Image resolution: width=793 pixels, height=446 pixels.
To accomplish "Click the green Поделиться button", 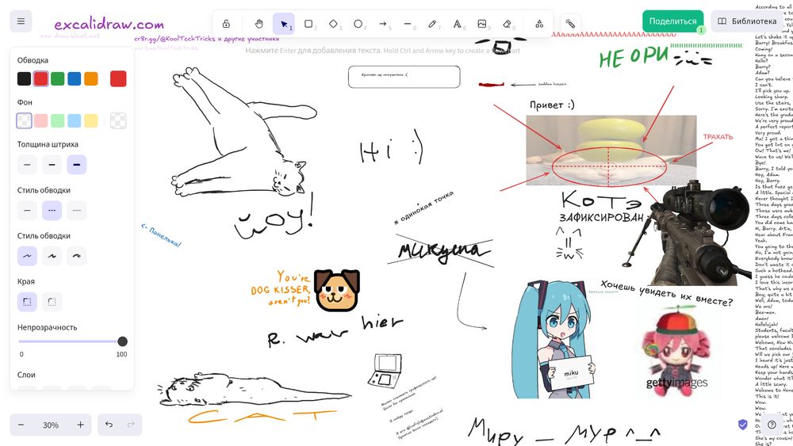I will [672, 21].
